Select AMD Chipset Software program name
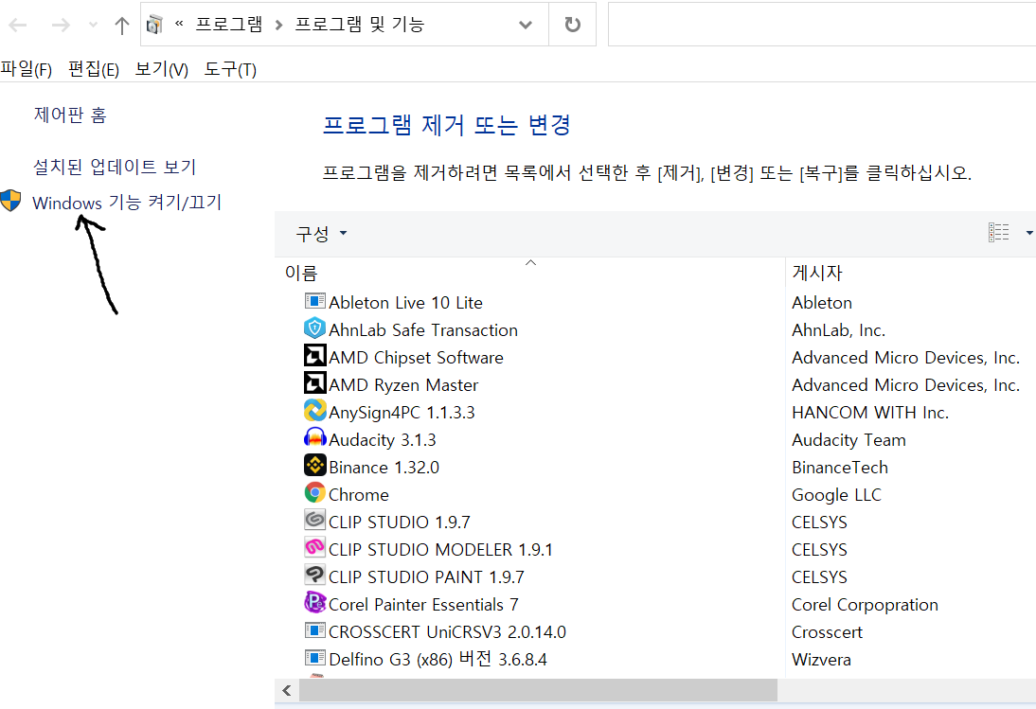The image size is (1036, 709). [x=417, y=357]
